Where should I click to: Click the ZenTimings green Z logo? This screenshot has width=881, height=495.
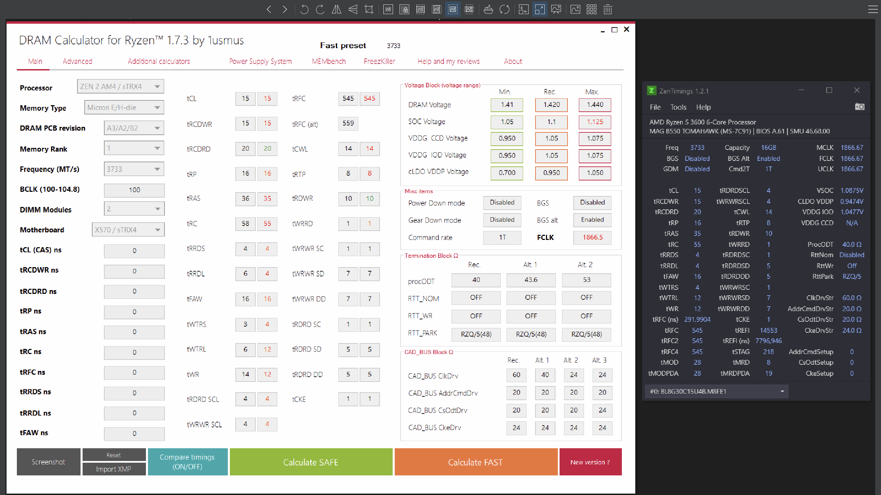tap(651, 91)
